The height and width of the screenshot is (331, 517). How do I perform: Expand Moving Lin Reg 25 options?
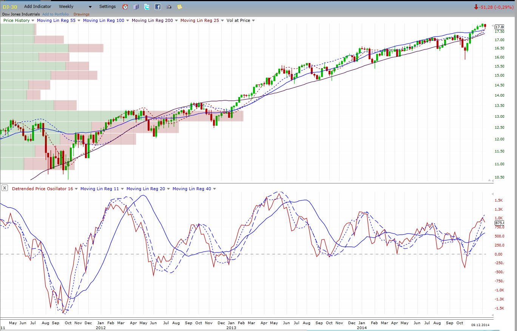223,21
